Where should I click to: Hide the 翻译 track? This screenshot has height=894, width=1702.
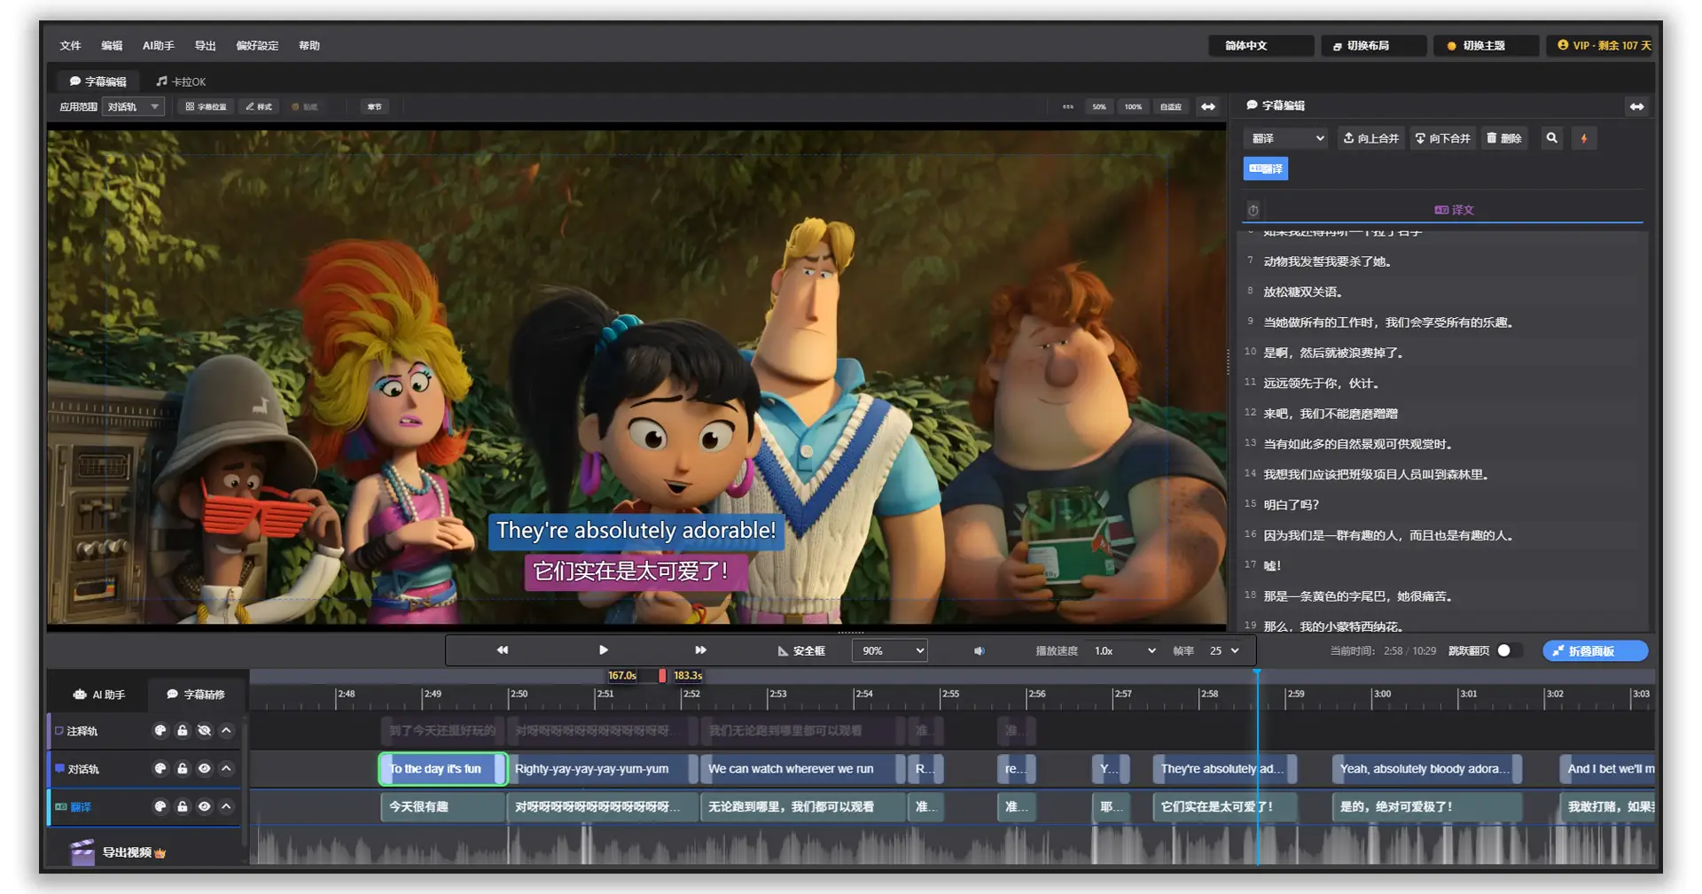click(x=205, y=807)
